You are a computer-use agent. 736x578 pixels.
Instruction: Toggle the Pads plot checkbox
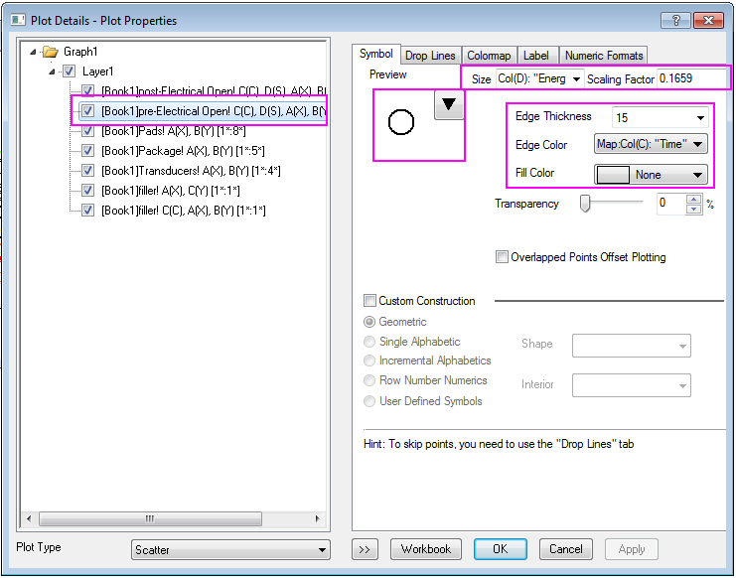(87, 131)
